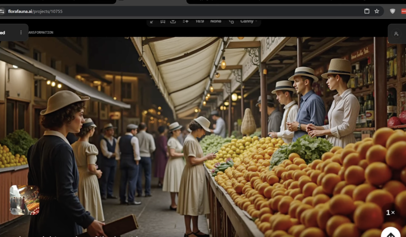
Task: Click the transform shapes icon beside Canny
Action: (231, 21)
